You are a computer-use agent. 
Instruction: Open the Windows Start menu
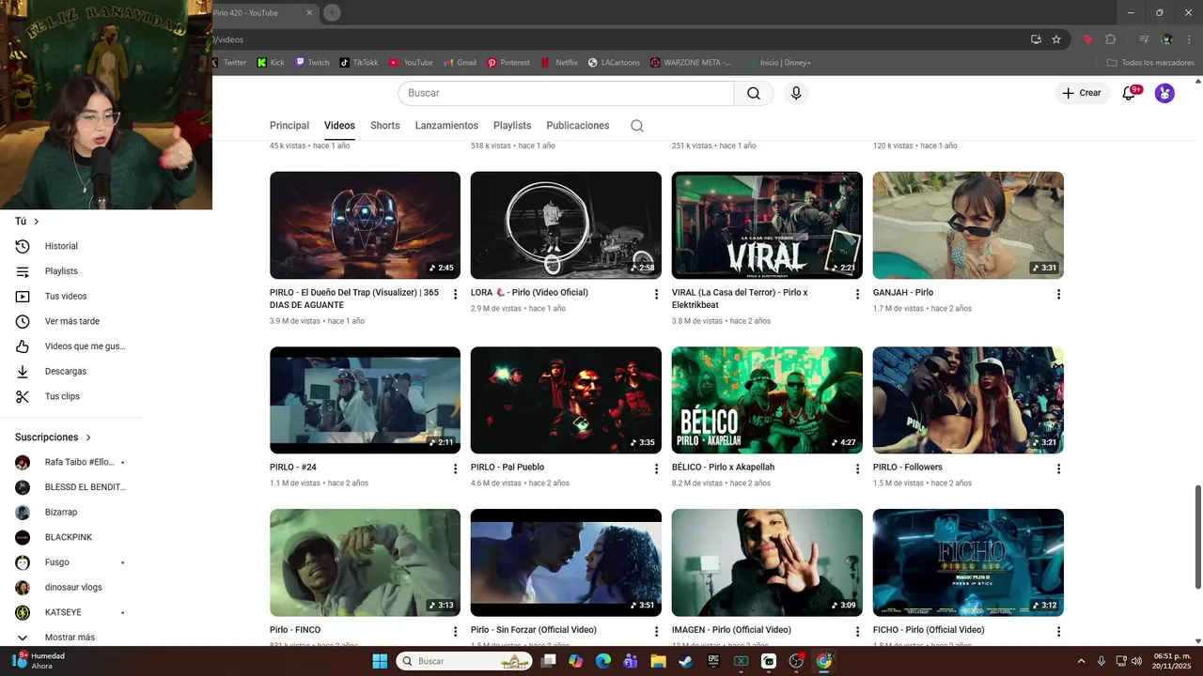(x=380, y=661)
